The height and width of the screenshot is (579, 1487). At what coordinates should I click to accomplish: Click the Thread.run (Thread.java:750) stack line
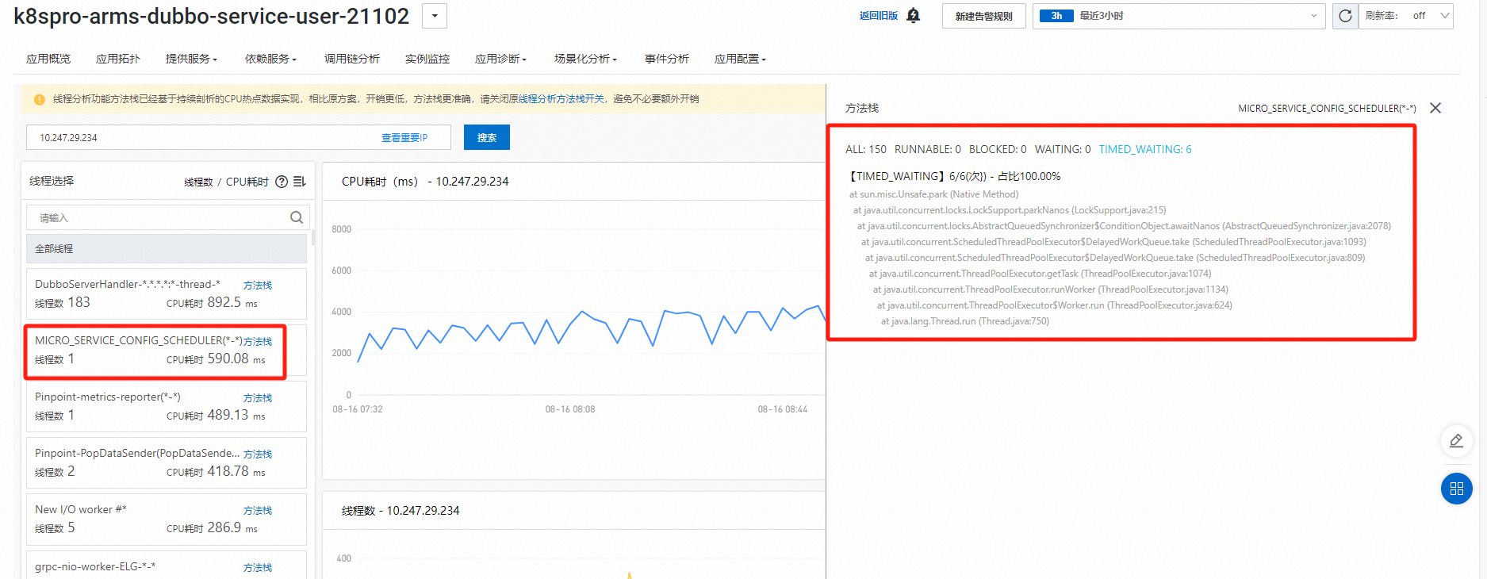[964, 321]
